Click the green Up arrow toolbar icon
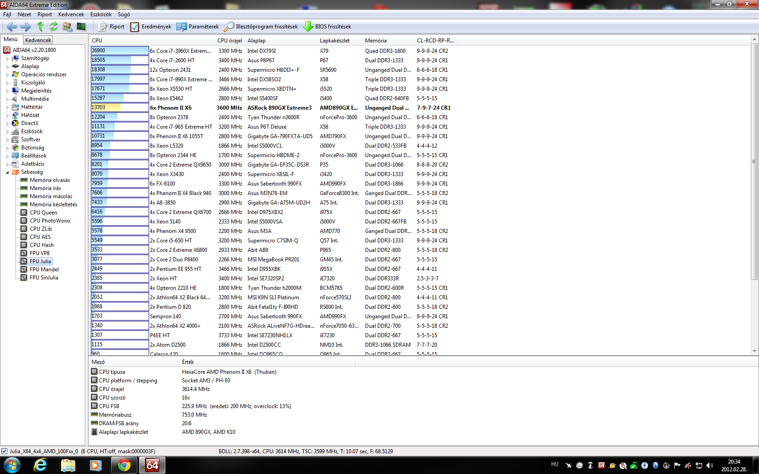This screenshot has height=474, width=759. tap(40, 27)
